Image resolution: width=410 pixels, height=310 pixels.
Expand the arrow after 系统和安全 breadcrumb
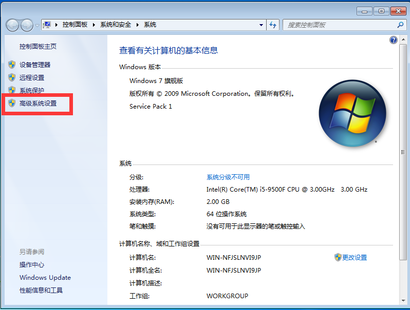pos(138,25)
